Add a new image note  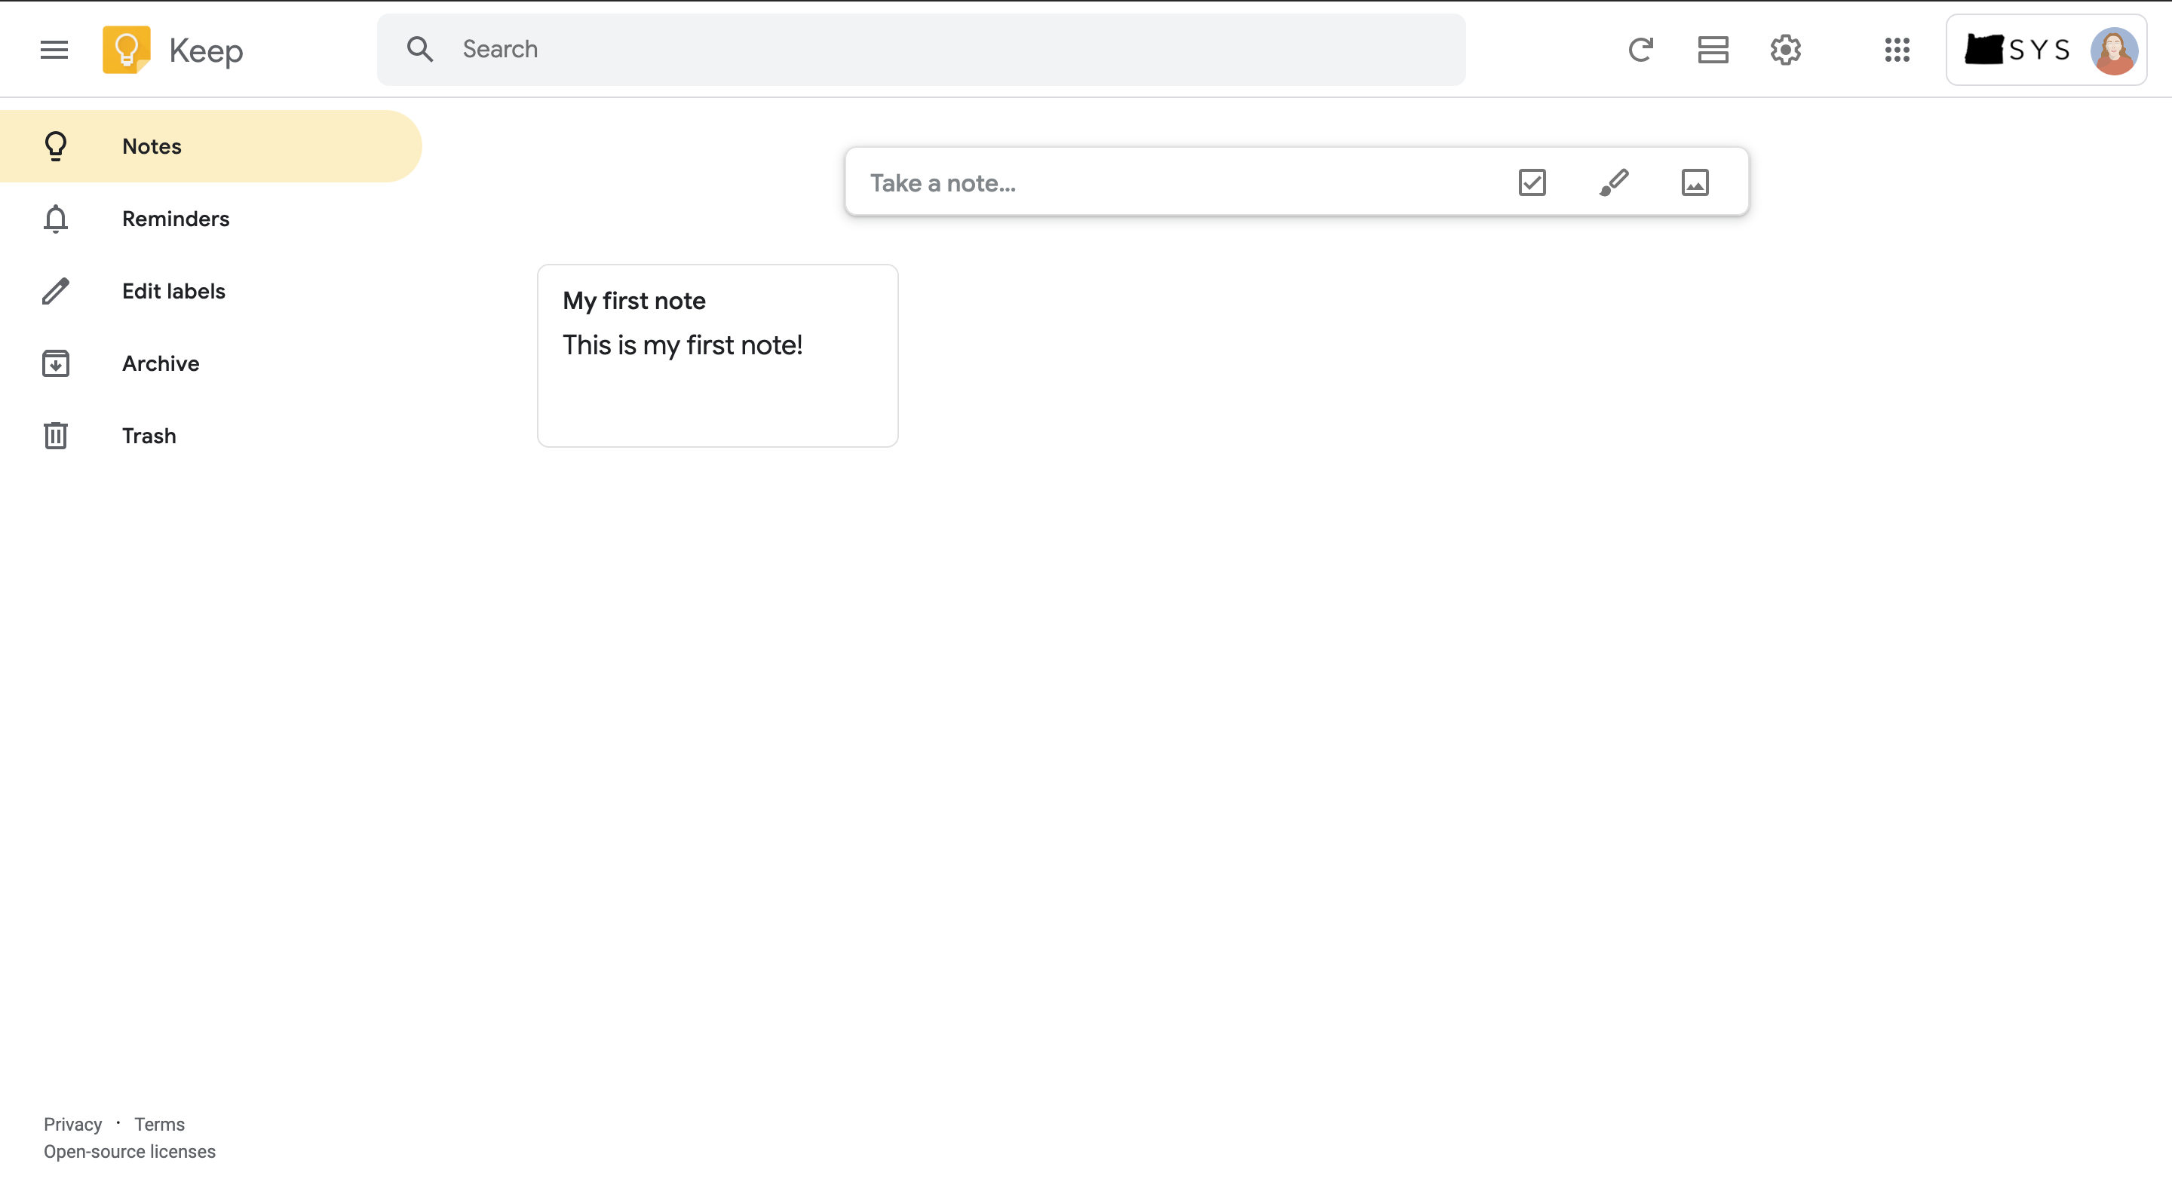(1695, 182)
